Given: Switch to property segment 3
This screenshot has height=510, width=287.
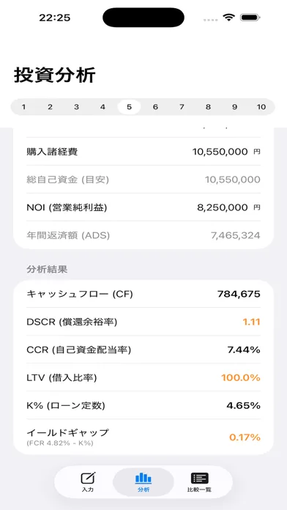Looking at the screenshot, I should tap(76, 107).
